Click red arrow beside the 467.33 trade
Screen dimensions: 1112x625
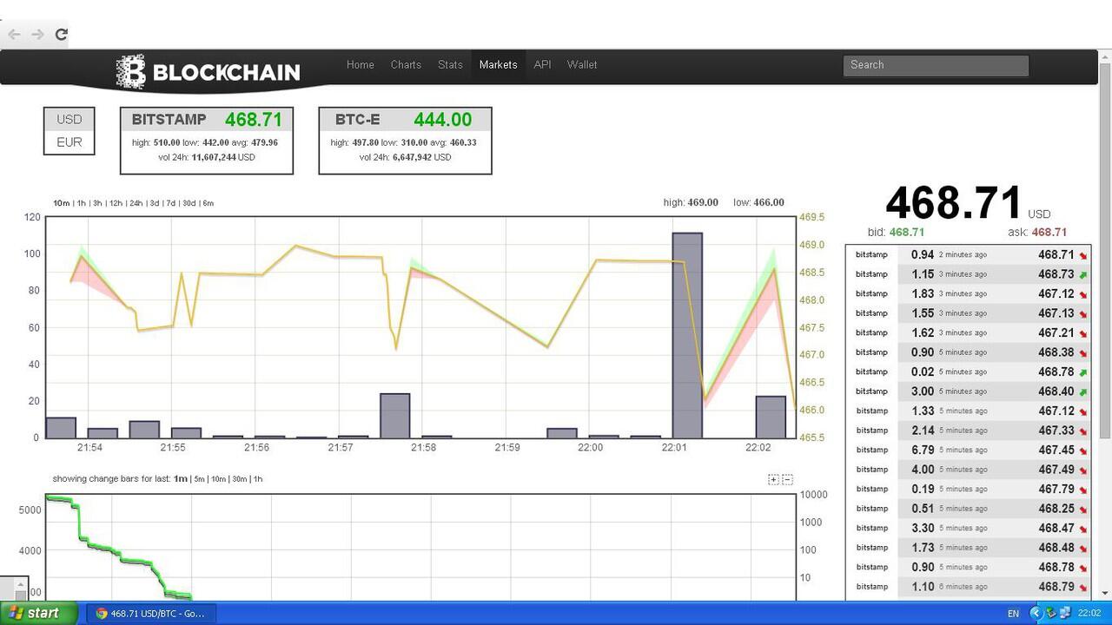[1083, 431]
